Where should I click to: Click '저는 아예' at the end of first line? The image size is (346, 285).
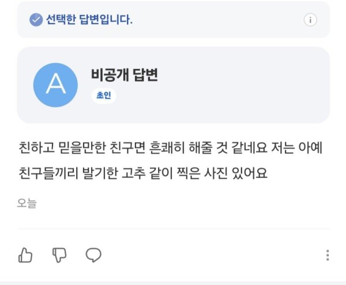coord(296,147)
